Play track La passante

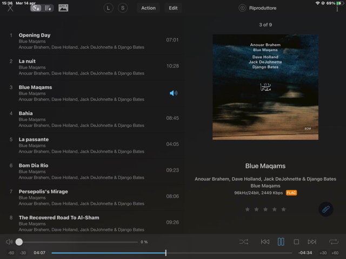(92, 145)
